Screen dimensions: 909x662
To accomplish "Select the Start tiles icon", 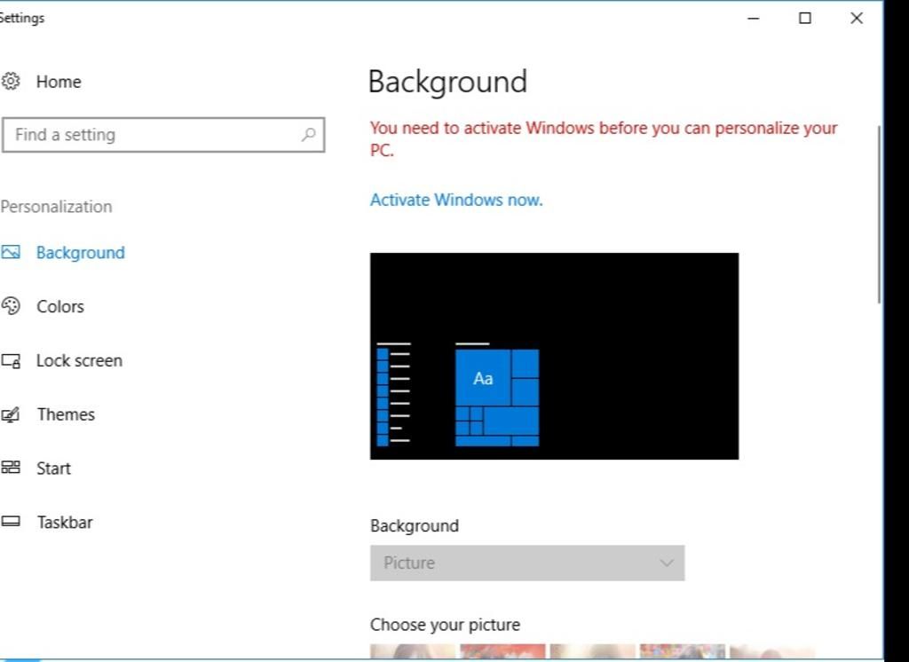I will click(11, 468).
